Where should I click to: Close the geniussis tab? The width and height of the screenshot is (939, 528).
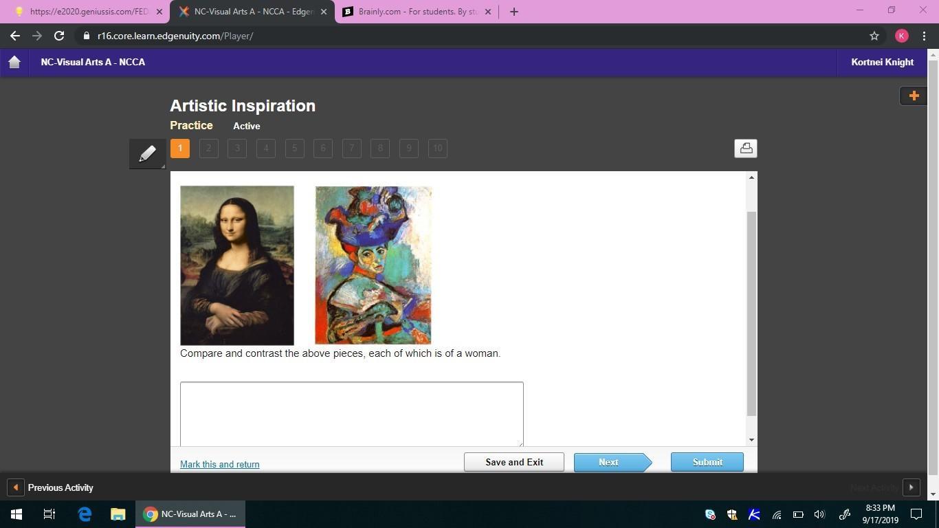click(x=159, y=12)
